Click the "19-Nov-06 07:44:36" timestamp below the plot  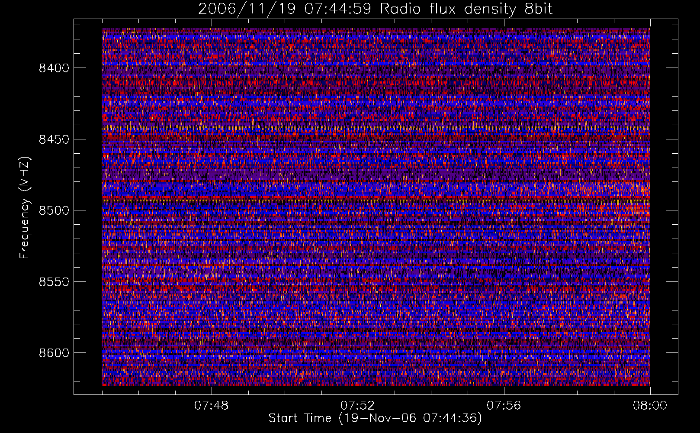tap(410, 418)
